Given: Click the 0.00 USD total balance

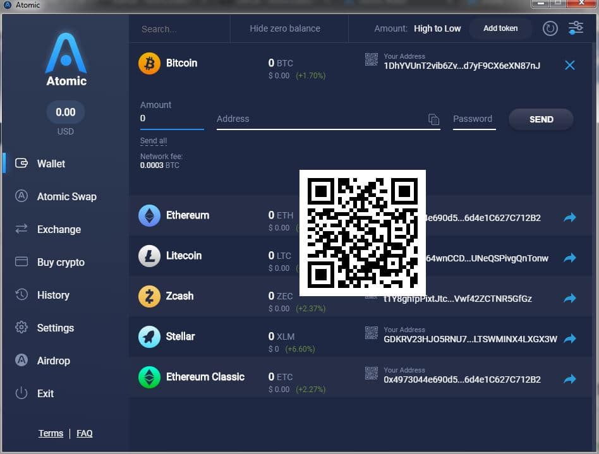Looking at the screenshot, I should point(66,112).
